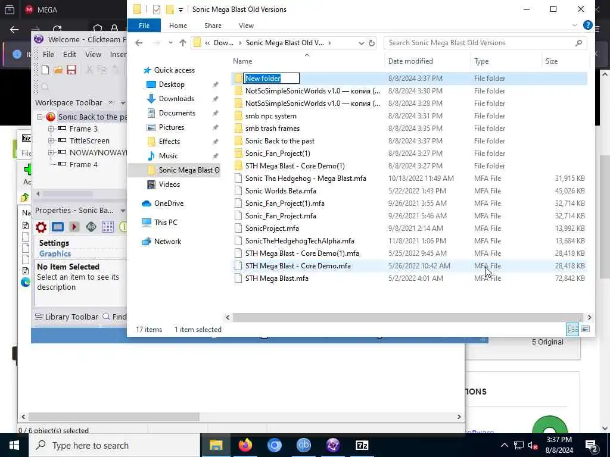Select the smb npc system folder

click(x=271, y=116)
